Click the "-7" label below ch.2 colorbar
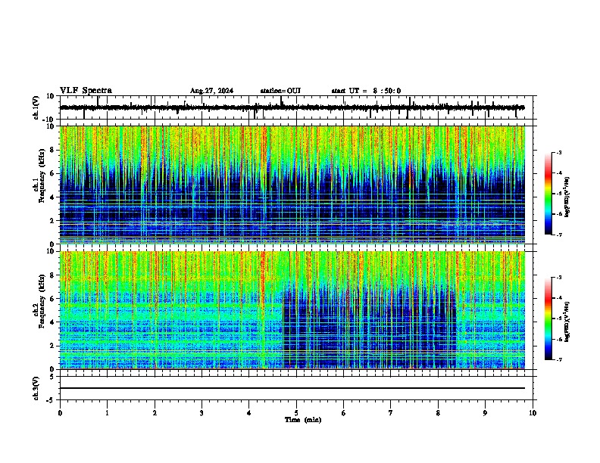 (558, 359)
